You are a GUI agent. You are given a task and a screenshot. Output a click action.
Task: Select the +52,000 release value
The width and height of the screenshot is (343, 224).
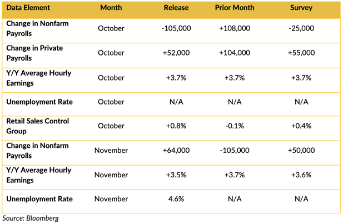176,53
